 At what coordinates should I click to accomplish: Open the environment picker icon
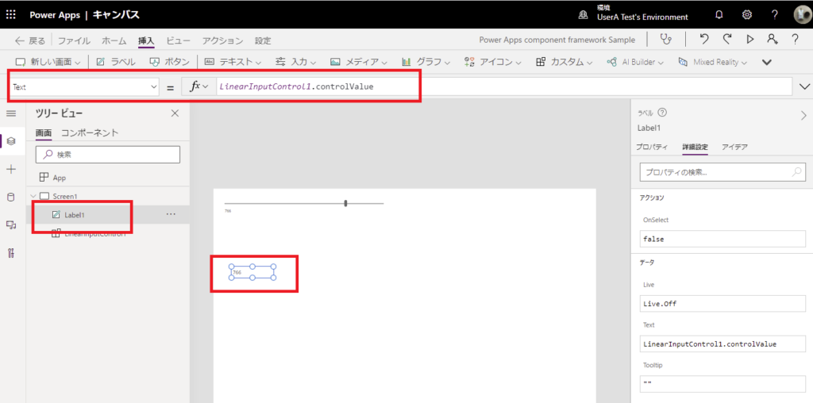click(x=584, y=15)
